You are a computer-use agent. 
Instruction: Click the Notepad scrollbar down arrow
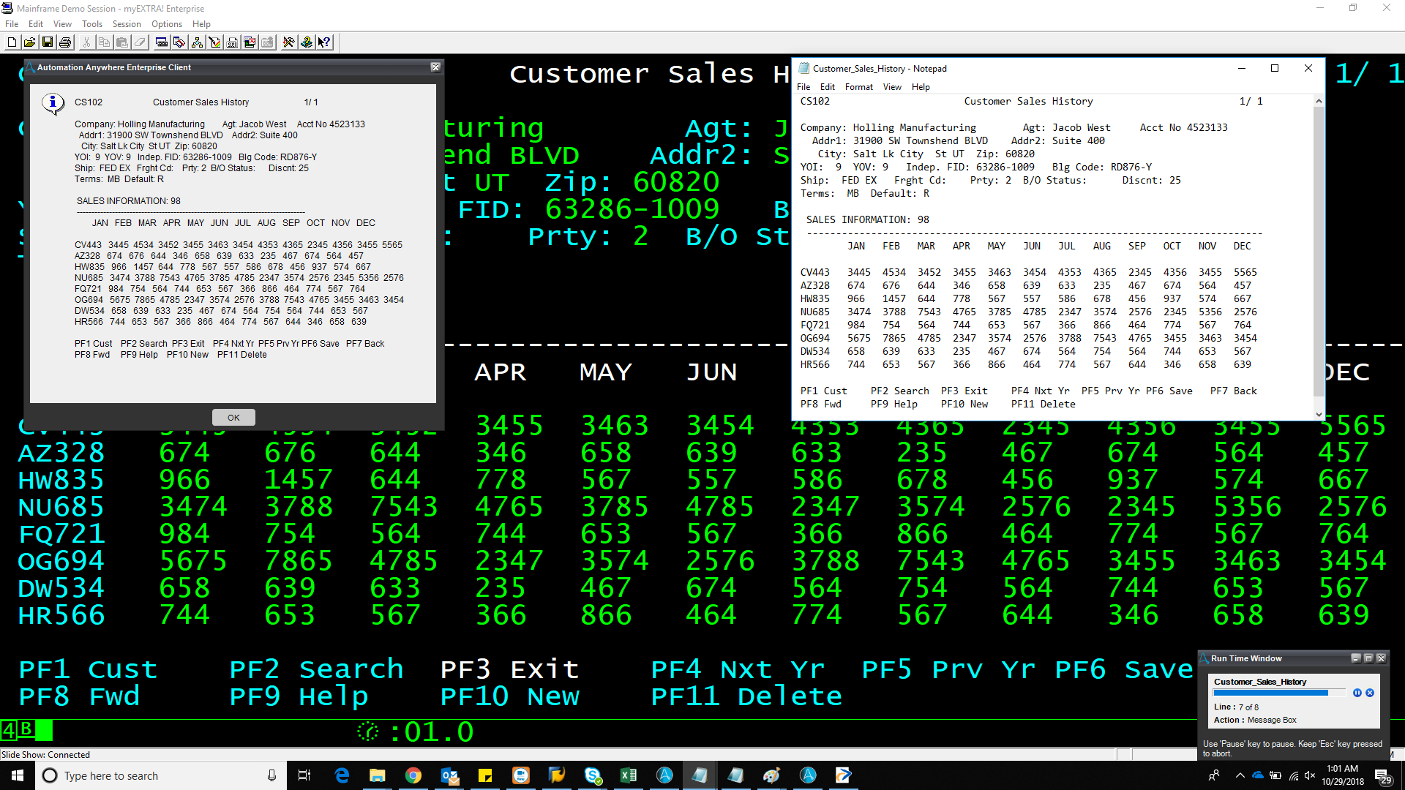coord(1319,414)
